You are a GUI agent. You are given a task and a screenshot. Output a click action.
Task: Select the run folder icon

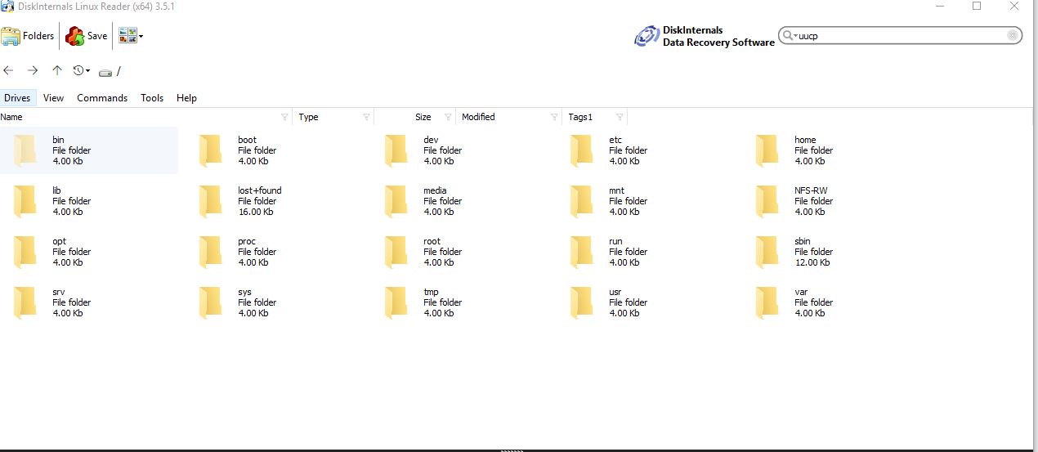(x=581, y=252)
